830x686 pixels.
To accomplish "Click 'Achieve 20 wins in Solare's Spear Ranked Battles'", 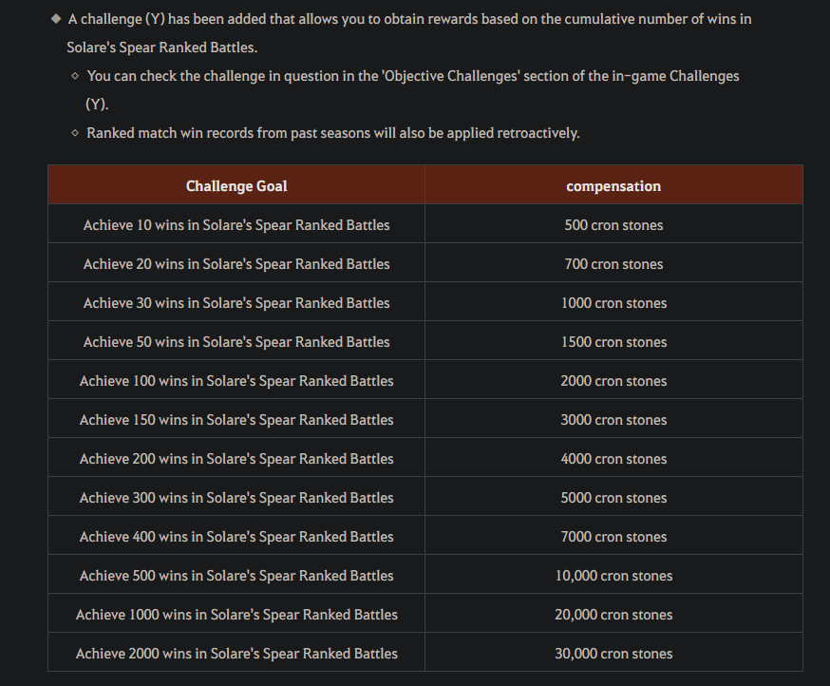I will [x=236, y=264].
